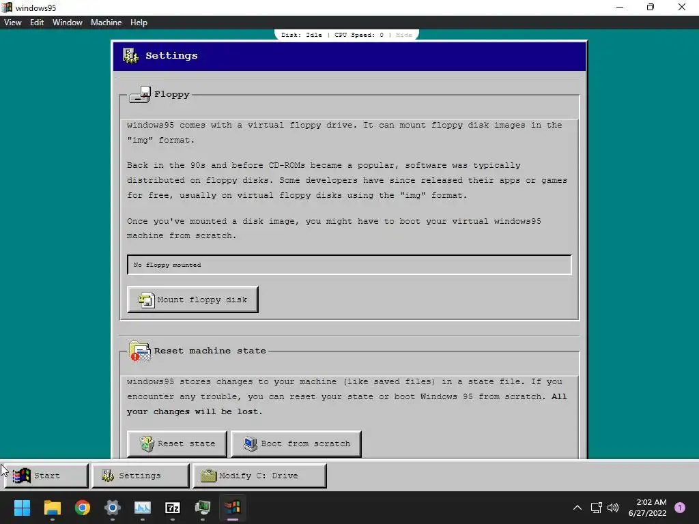Image resolution: width=699 pixels, height=524 pixels.
Task: Click the Reset machine state heading
Action: (210, 351)
